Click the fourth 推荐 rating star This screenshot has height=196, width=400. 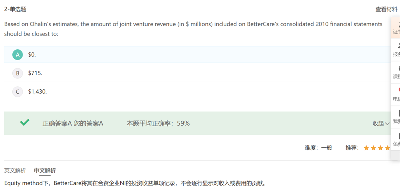tap(387, 148)
